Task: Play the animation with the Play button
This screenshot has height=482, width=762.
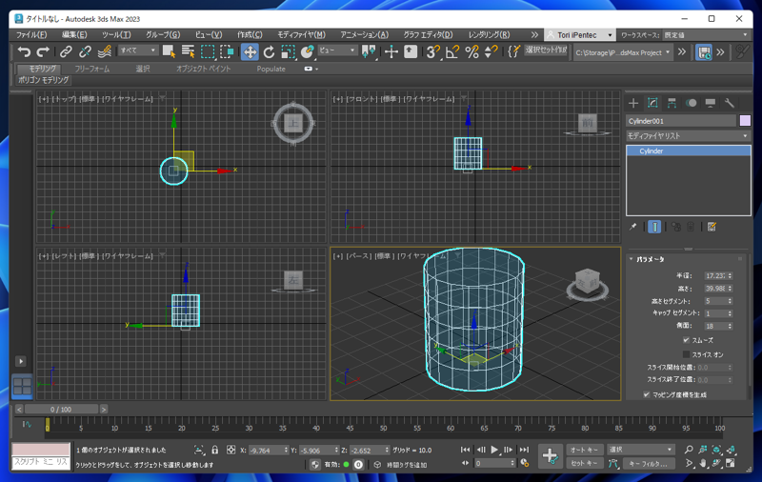Action: [x=494, y=450]
